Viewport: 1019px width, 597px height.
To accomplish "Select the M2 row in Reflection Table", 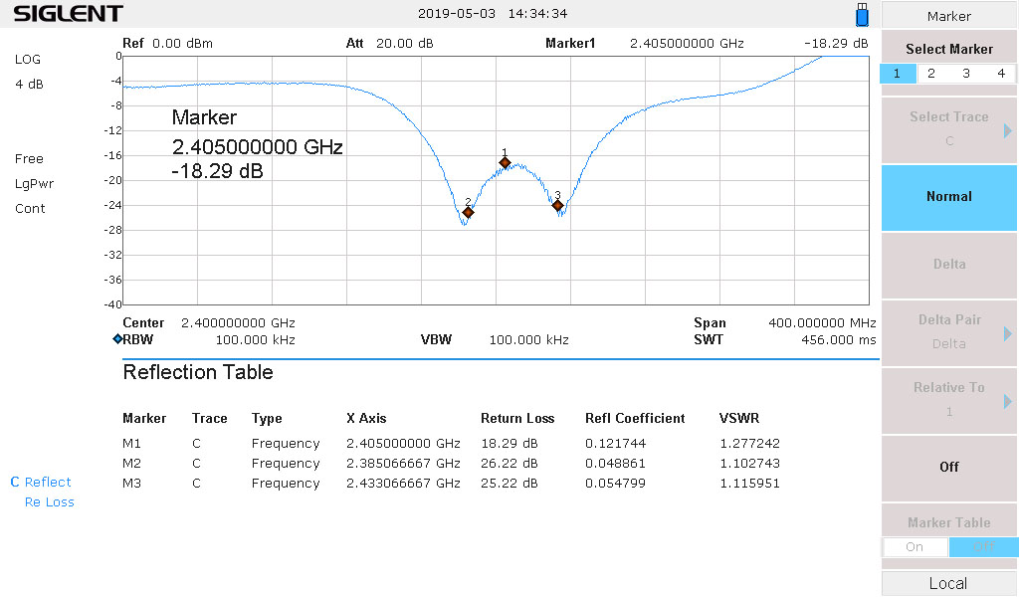I will [451, 464].
